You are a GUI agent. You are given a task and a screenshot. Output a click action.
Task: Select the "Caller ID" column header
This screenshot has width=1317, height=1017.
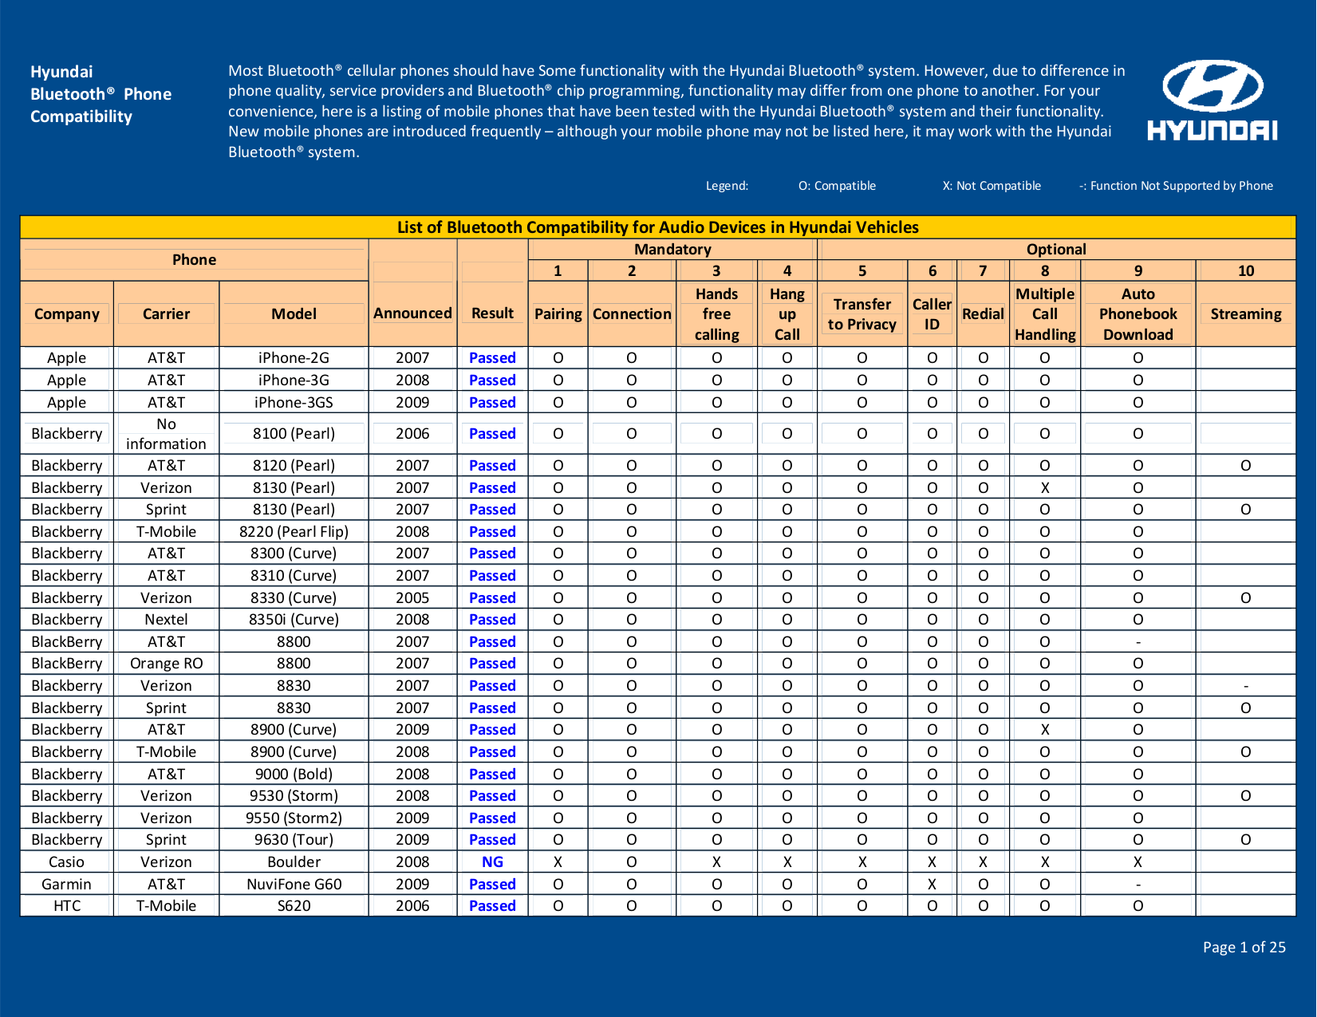point(932,313)
